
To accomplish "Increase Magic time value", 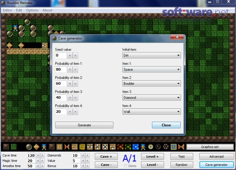I will click(42, 161).
